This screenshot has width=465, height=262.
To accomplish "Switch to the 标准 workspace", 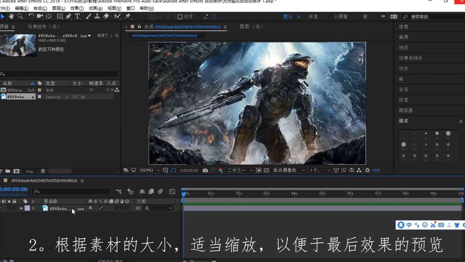I will click(x=313, y=17).
